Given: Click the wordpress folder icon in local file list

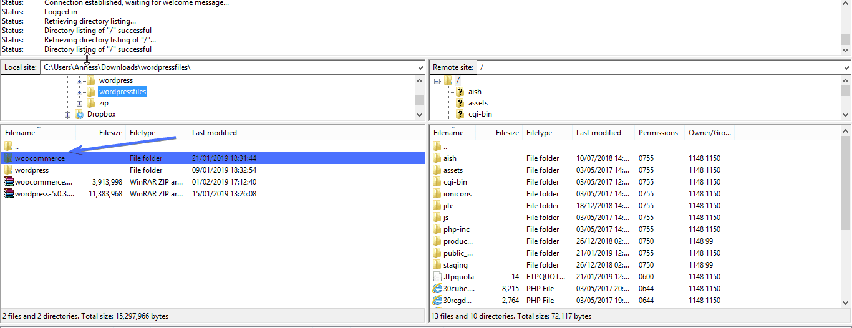Looking at the screenshot, I should [8, 170].
